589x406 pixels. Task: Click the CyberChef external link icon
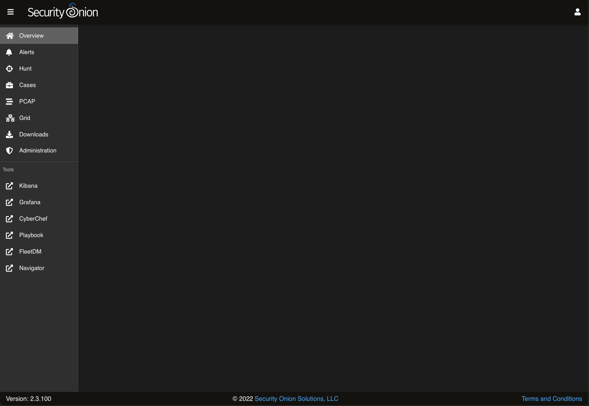point(9,219)
